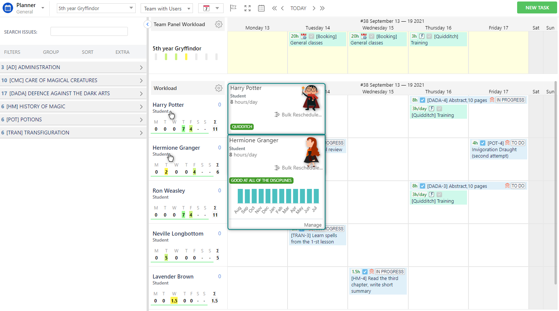Expand the [HM] HISTORY OF MAGIC group
559x311 pixels.
pyautogui.click(x=73, y=106)
